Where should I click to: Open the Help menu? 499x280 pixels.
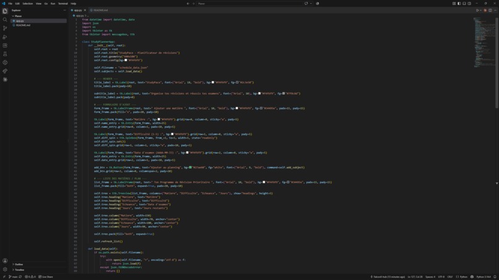point(73,4)
